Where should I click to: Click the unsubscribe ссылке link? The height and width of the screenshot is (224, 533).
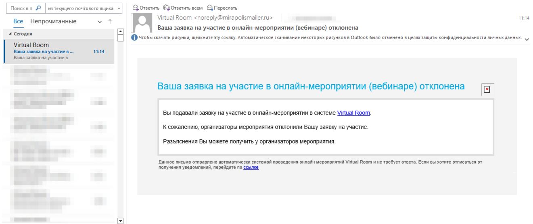(251, 167)
